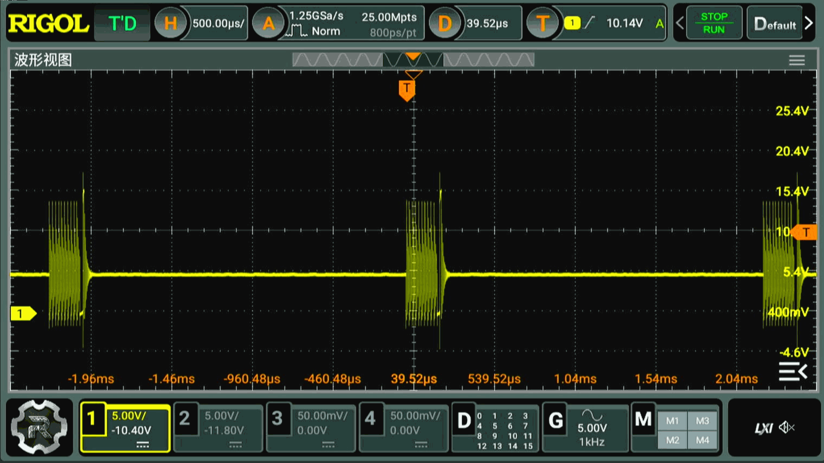Click the orange H horizontal settings icon
This screenshot has height=463, width=824.
[170, 23]
